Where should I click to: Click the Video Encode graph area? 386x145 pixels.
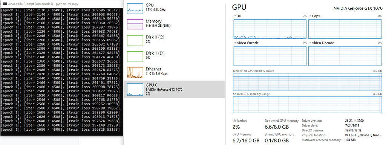(x=270, y=56)
